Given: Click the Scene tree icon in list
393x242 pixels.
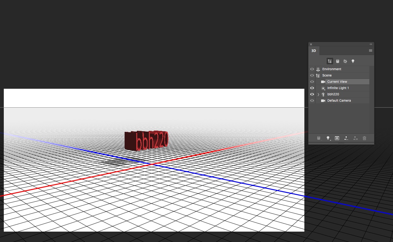Looking at the screenshot, I should tap(318, 76).
